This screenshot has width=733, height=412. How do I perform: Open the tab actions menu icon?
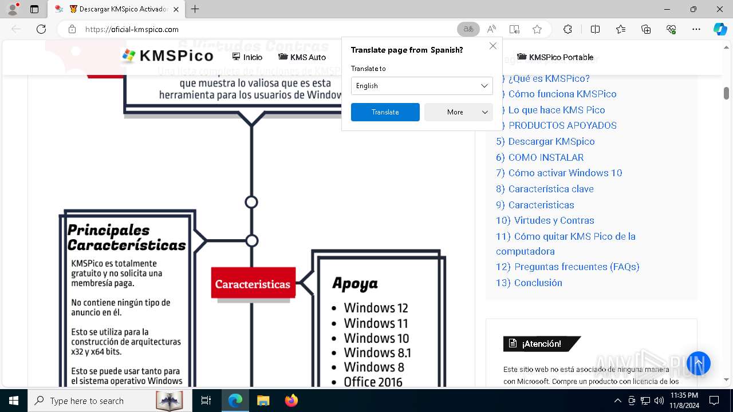(34, 9)
